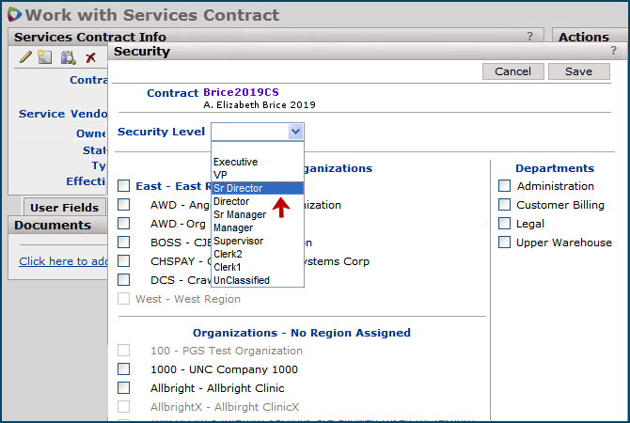Switch to the User Fields tab
630x423 pixels.
[x=64, y=208]
